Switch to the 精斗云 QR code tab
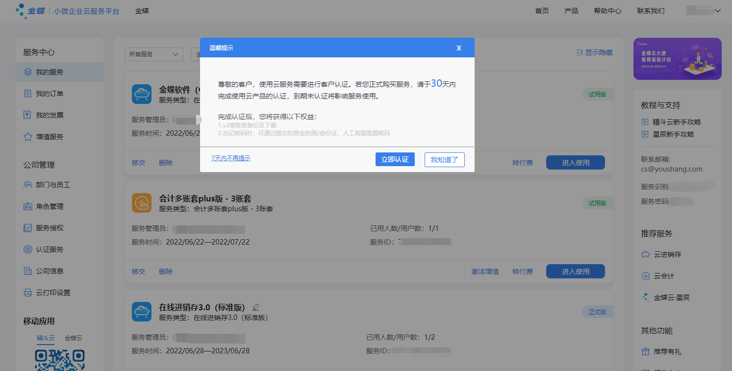Screen dimensions: 732x371 (46, 338)
